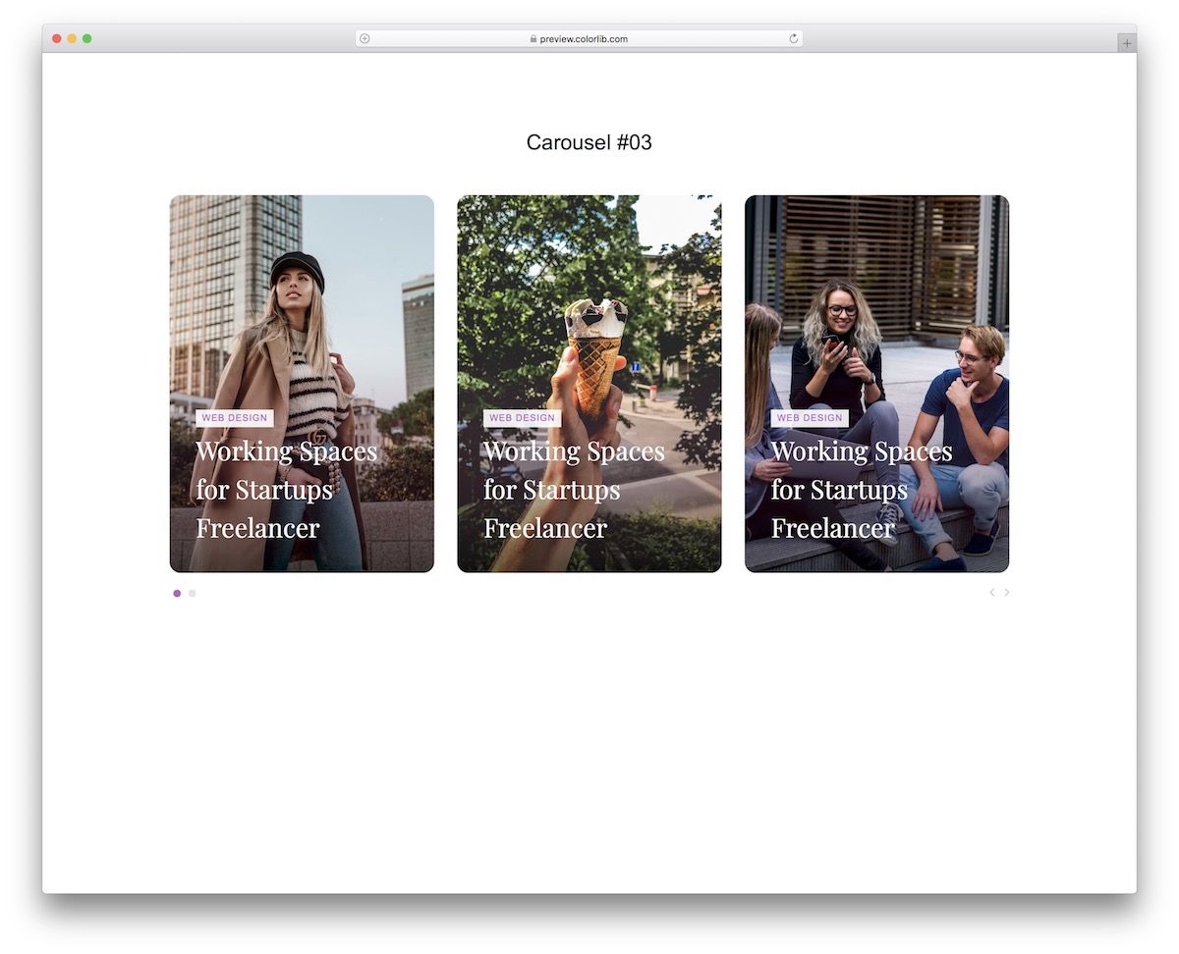
Task: Open WEB DESIGN tag on friends group card
Action: coord(810,418)
